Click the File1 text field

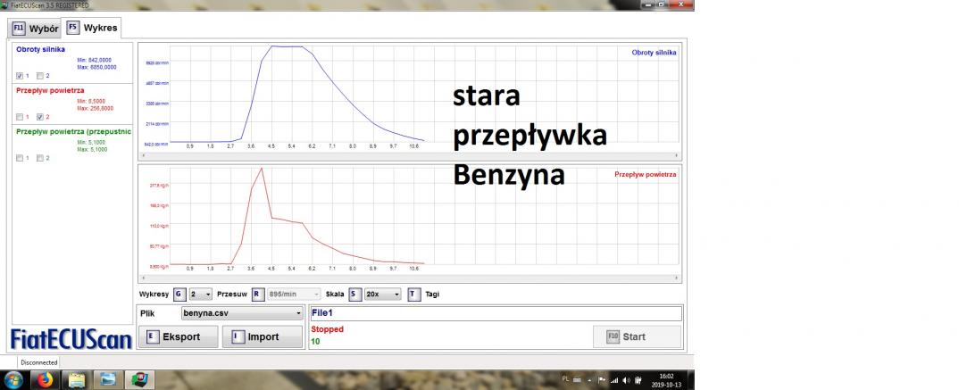pyautogui.click(x=495, y=313)
